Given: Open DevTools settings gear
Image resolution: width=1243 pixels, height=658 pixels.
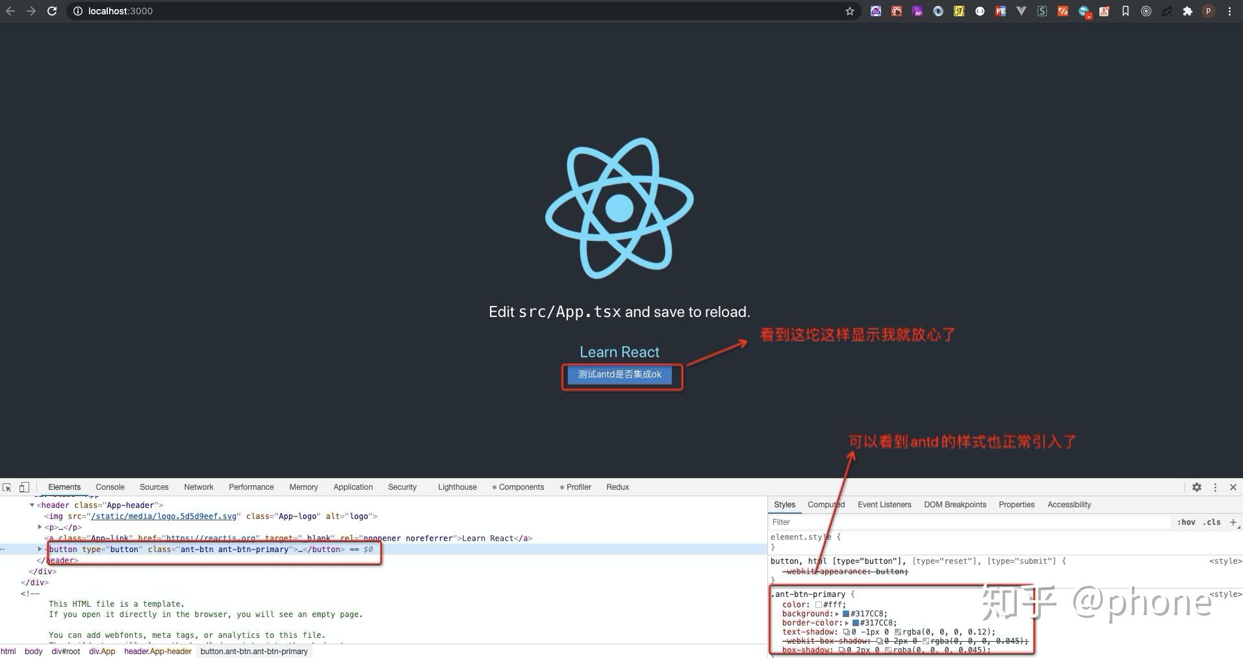Looking at the screenshot, I should click(x=1197, y=487).
